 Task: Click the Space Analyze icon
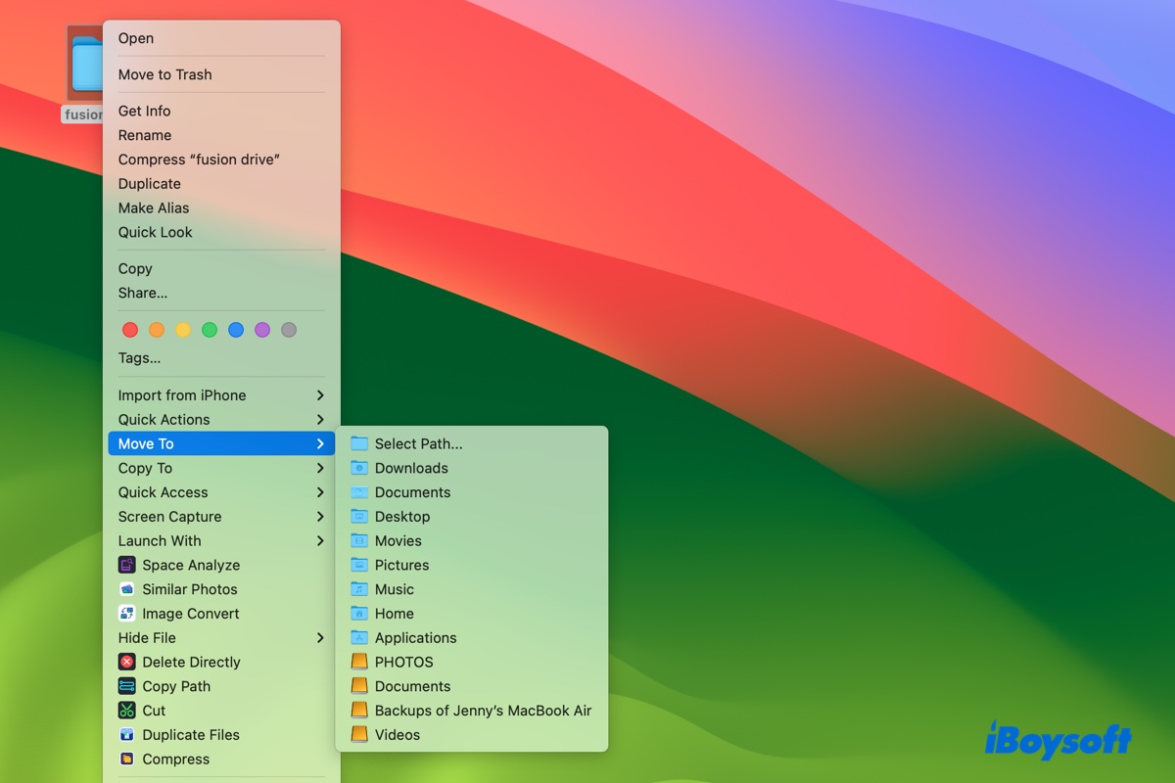coord(126,565)
